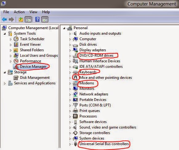Open the View menu
Image resolution: width=179 pixels, height=150 pixels.
pos(33,12)
